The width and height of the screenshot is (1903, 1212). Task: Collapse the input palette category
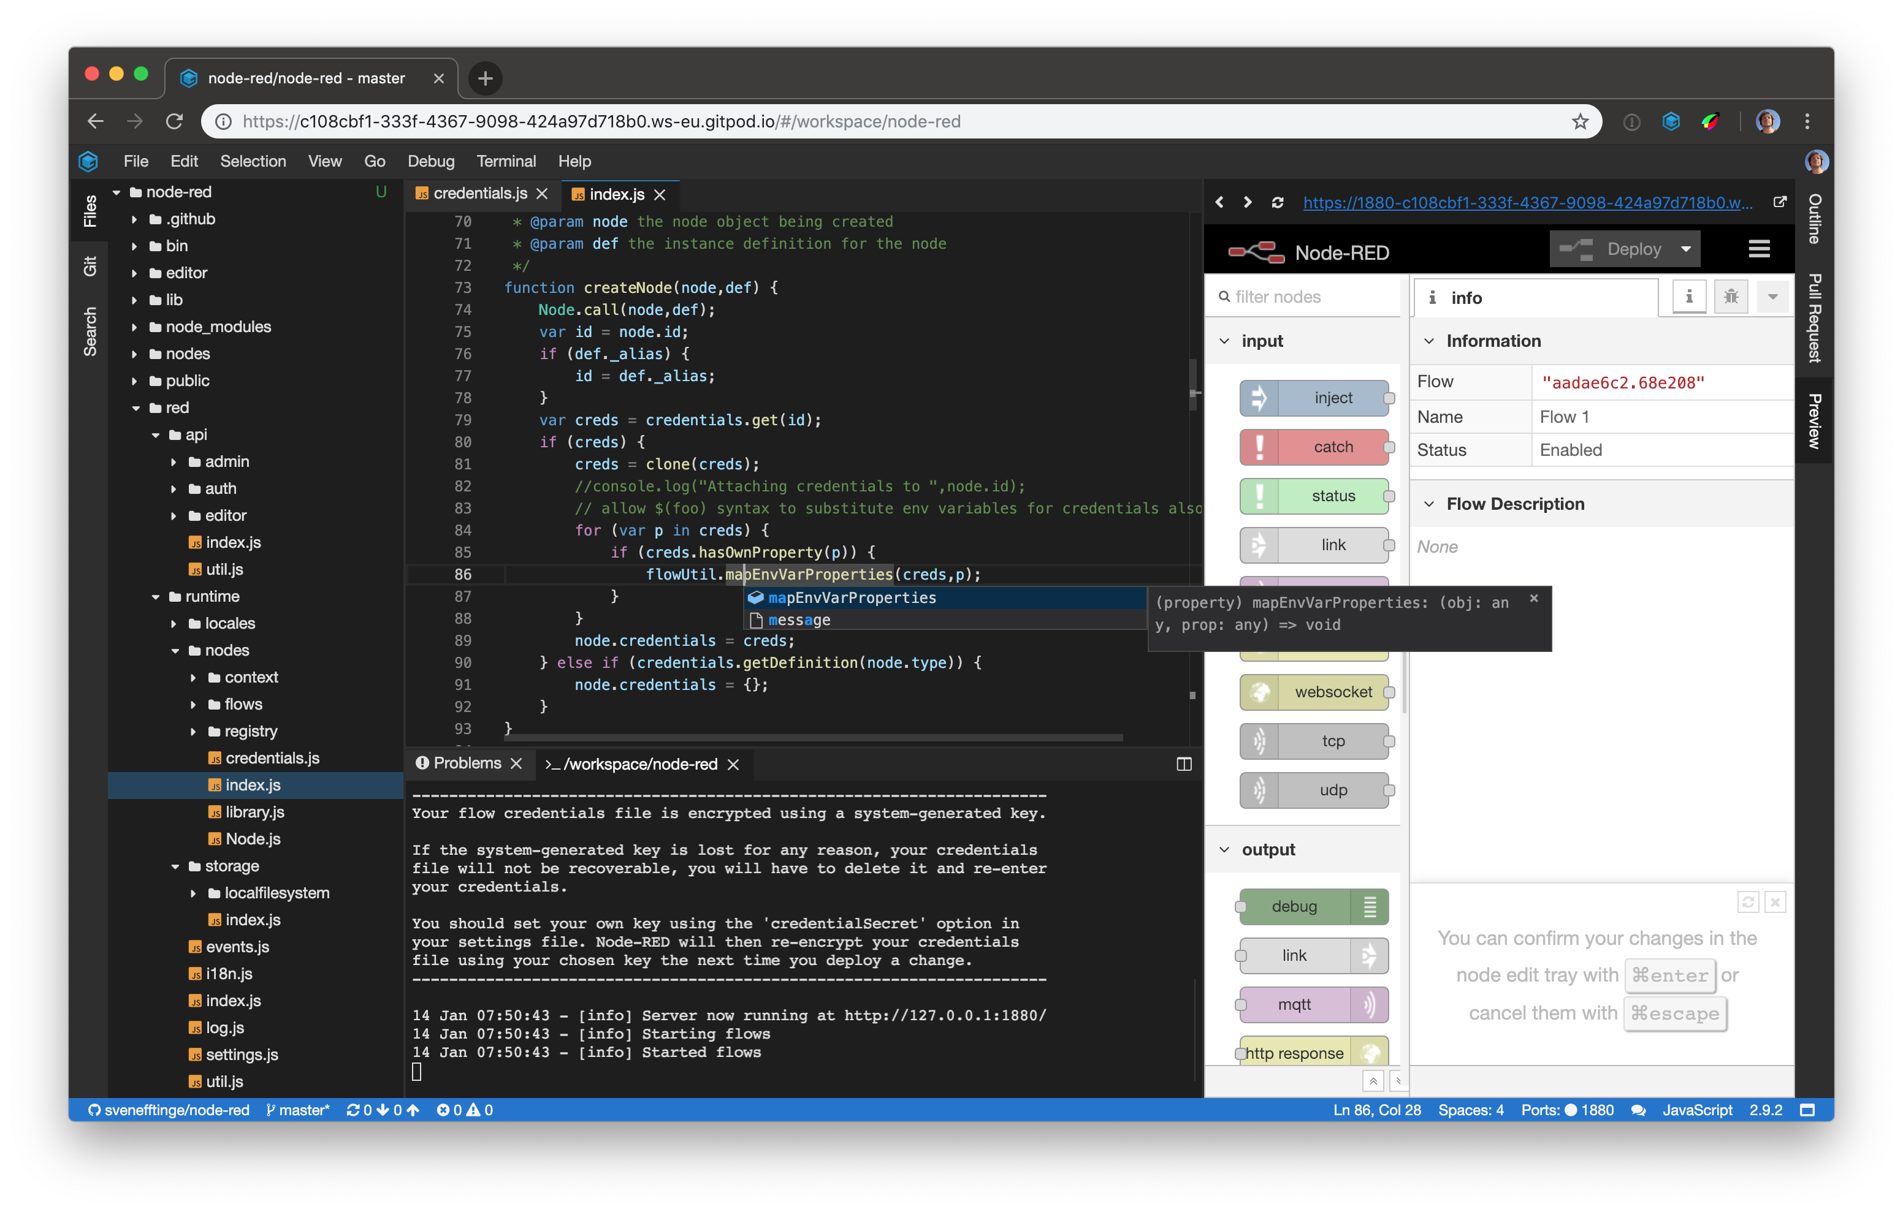[x=1223, y=341]
